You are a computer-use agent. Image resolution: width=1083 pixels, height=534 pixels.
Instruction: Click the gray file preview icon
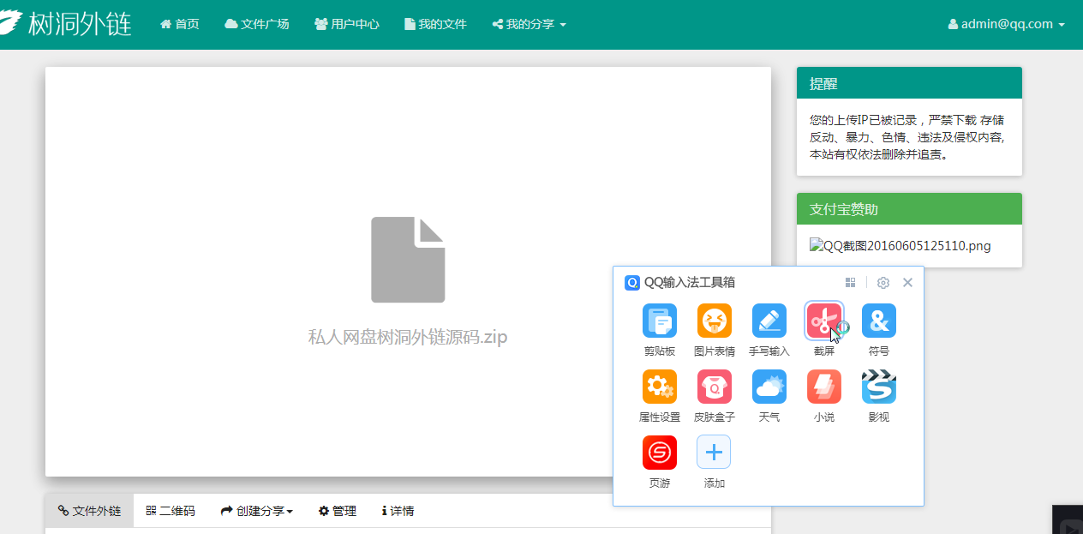[x=408, y=260]
